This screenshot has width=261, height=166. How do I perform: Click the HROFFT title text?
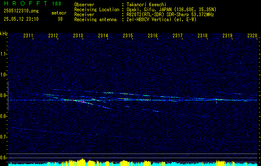26,3
